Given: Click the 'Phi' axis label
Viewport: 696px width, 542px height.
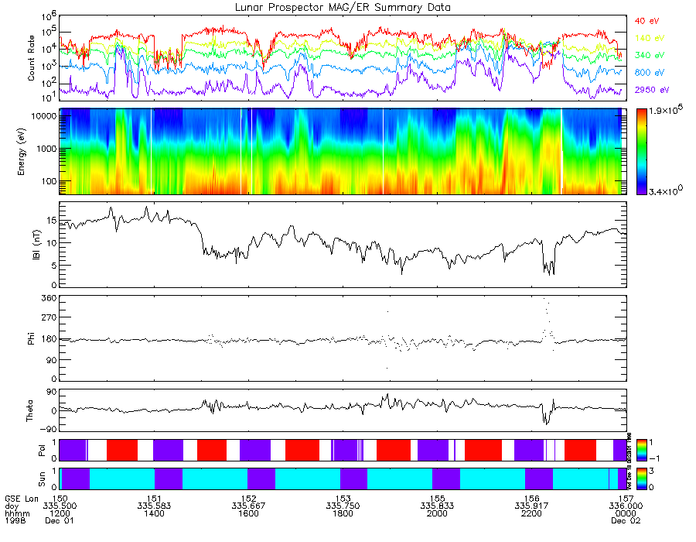Looking at the screenshot, I should click(31, 338).
